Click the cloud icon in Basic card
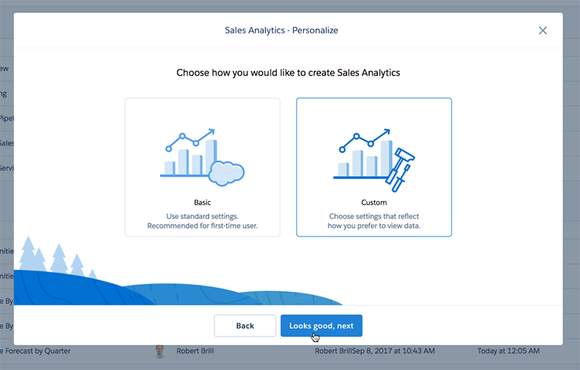 click(226, 173)
